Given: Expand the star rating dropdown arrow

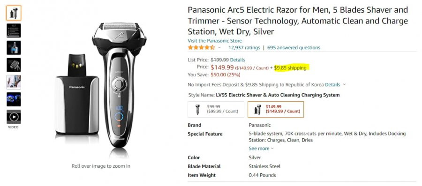Looking at the screenshot, I should point(219,48).
